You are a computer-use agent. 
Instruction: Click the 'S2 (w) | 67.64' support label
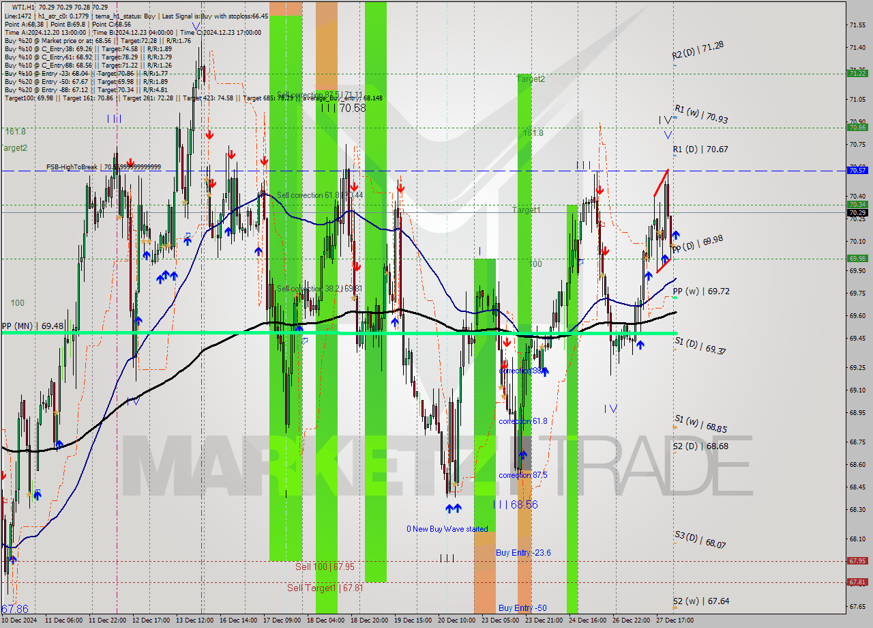[701, 601]
